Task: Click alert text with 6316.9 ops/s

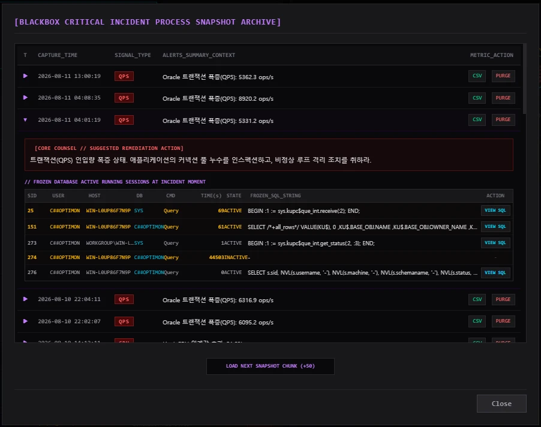Action: click(218, 300)
